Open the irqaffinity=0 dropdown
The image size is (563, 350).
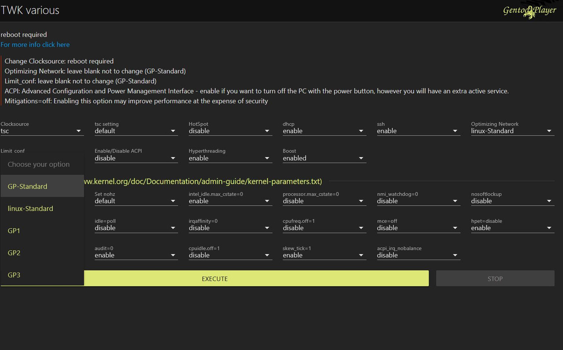tap(230, 228)
